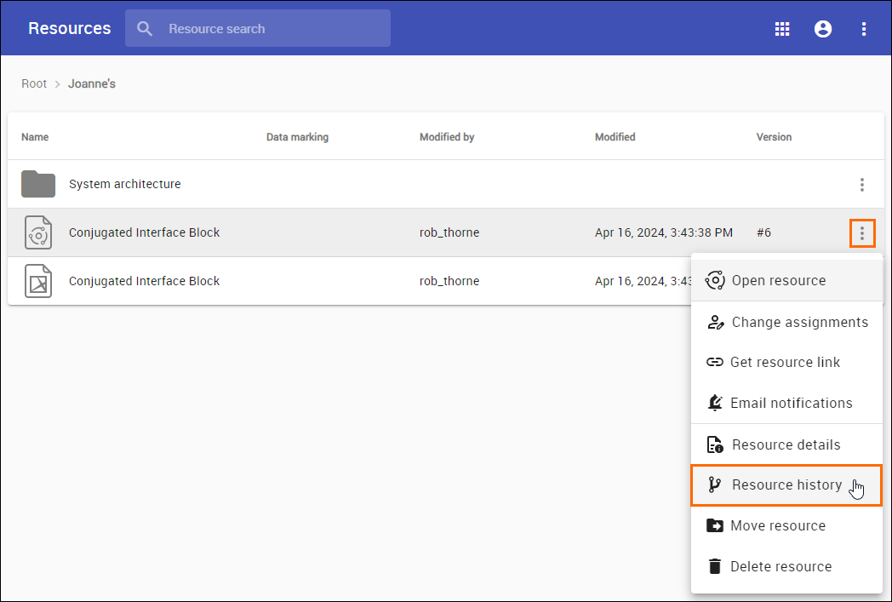Expand System architecture row actions menu
This screenshot has height=602, width=892.
[861, 185]
